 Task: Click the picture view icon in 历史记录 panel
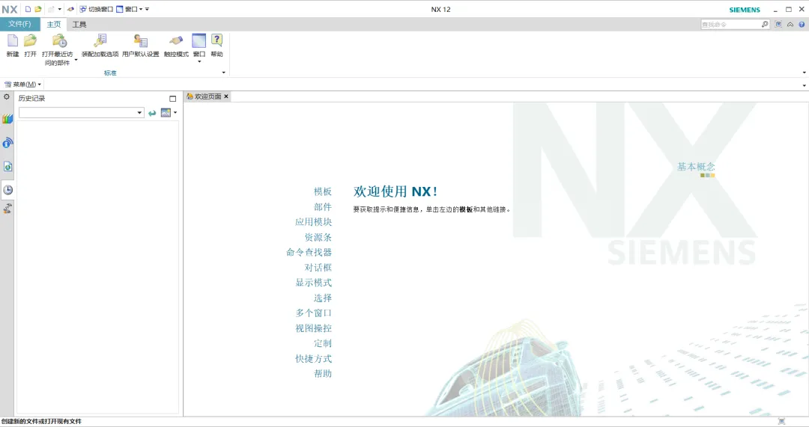tap(166, 112)
